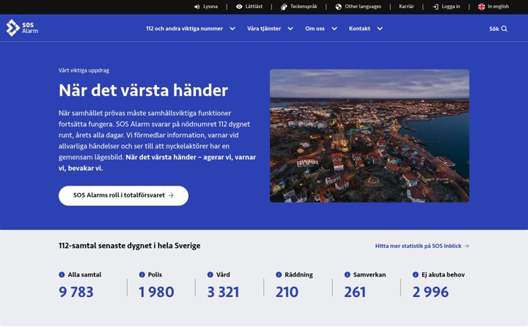Click info icon beside Vård

210,275
